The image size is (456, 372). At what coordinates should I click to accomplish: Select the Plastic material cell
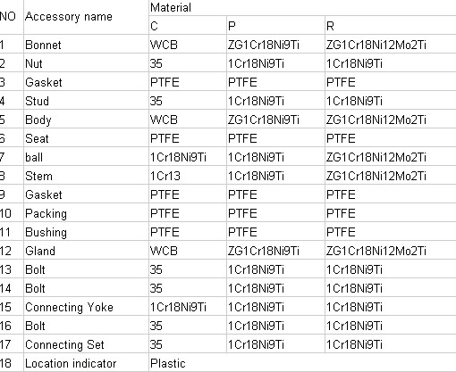click(302, 363)
